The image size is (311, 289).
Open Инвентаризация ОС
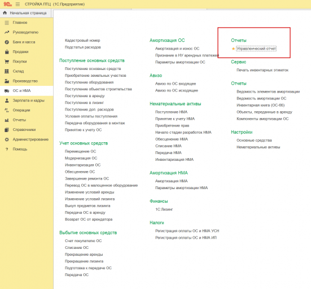tap(83, 165)
